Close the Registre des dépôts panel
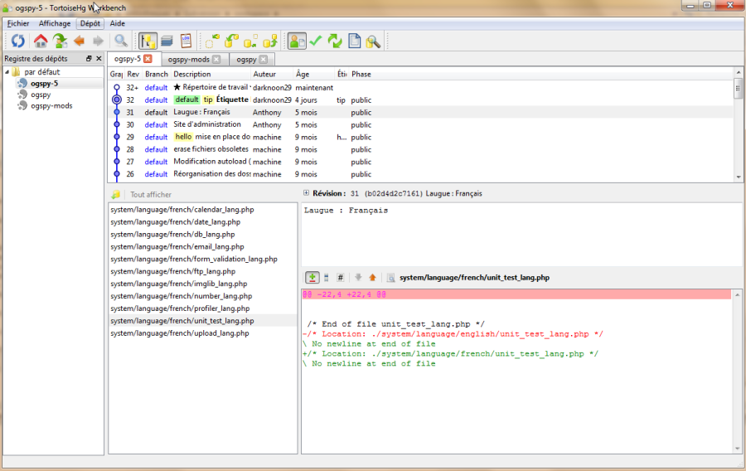The height and width of the screenshot is (471, 746). 99,59
